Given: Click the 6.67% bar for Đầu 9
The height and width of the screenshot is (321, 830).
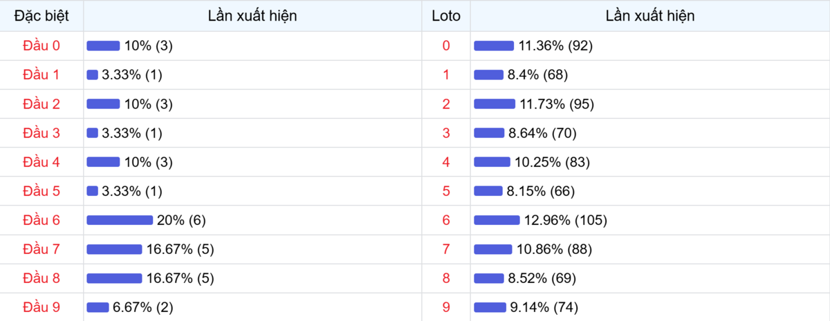Looking at the screenshot, I should (98, 307).
